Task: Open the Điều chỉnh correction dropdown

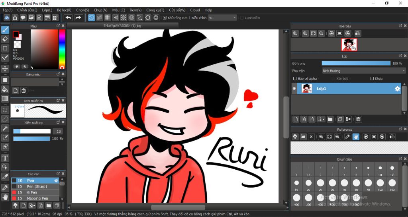Action: [222, 17]
